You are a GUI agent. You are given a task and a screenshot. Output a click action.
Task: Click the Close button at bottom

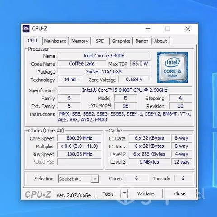(x=179, y=193)
